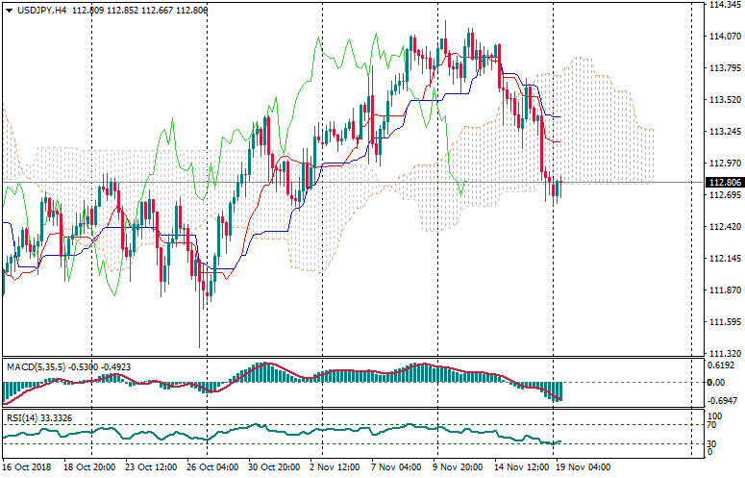Viewport: 745px width, 478px height.
Task: Click the 112.145 price axis value
Action: pyautogui.click(x=723, y=259)
